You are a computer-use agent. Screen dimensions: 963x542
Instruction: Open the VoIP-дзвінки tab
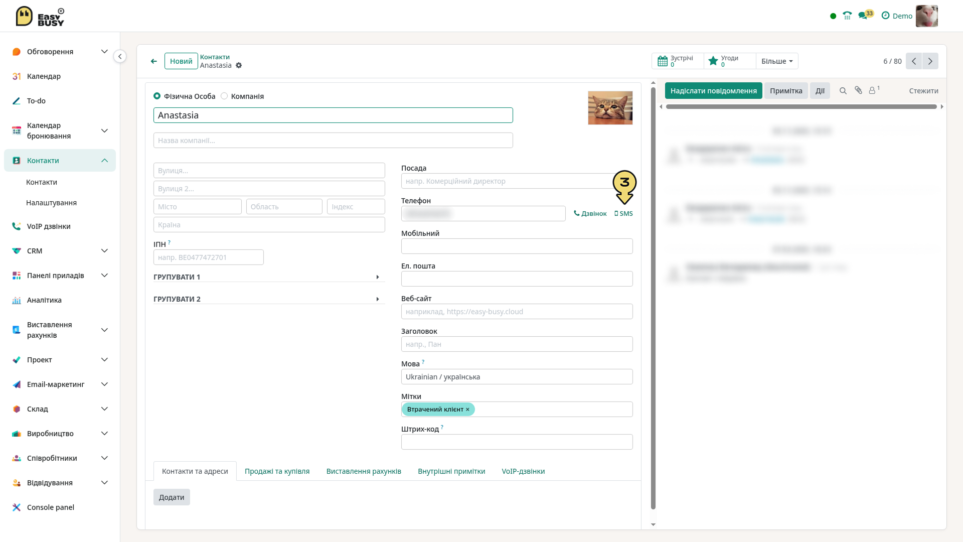point(523,471)
